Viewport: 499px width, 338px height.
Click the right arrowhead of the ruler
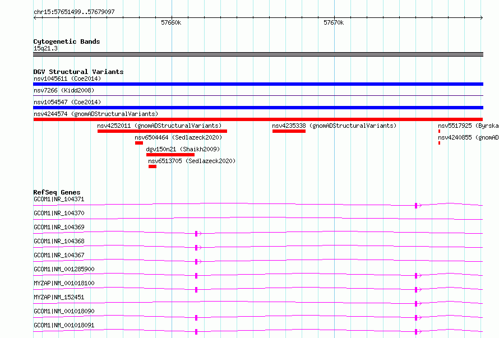click(482, 18)
